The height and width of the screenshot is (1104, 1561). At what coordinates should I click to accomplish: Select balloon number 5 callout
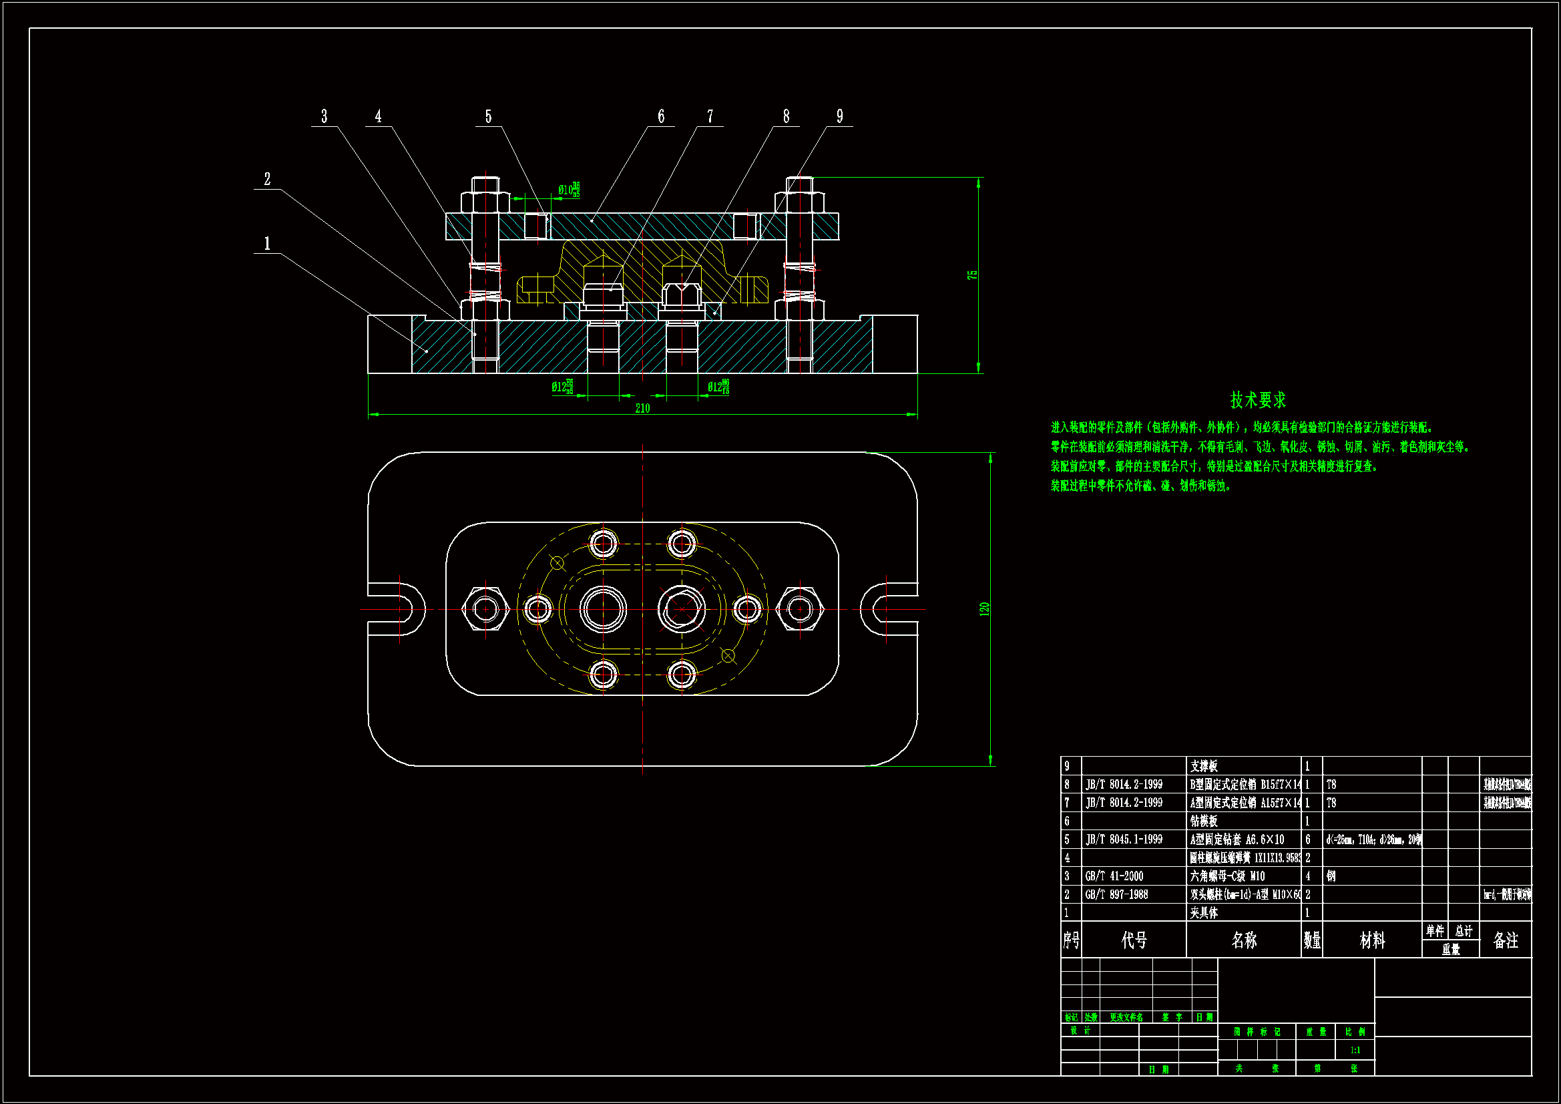pos(488,117)
